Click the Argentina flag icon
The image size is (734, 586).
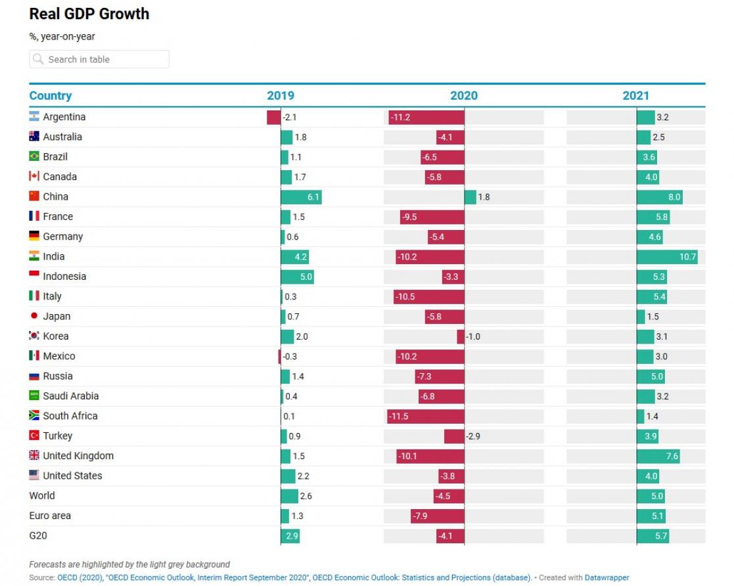pos(34,117)
